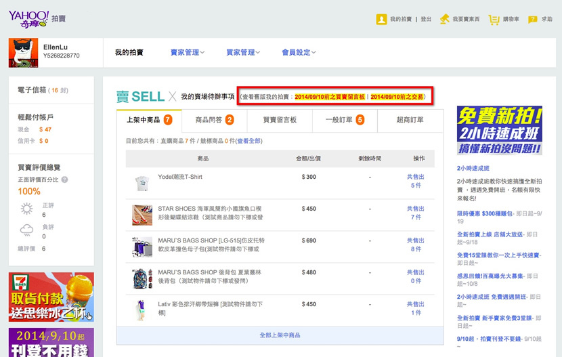
Task: Switch to the 商品問答 tab
Action: click(x=214, y=120)
